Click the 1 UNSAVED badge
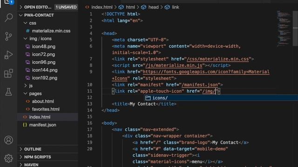 pos(66,7)
